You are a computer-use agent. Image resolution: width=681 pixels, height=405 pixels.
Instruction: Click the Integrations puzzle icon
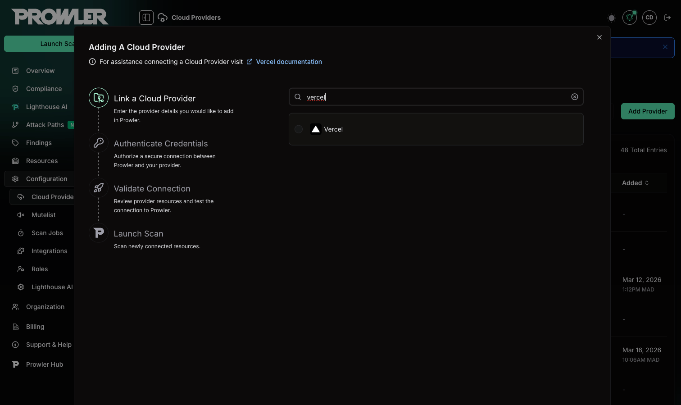(x=21, y=251)
